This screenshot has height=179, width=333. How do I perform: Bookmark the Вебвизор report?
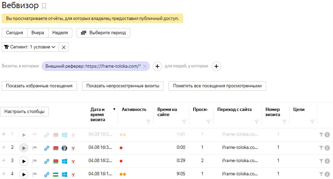point(44,6)
